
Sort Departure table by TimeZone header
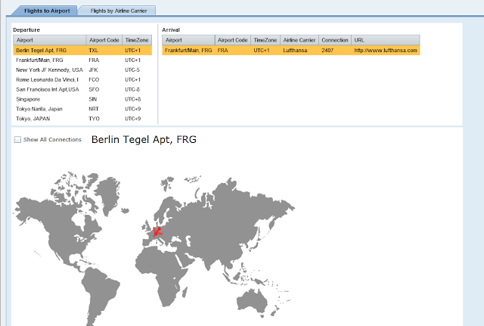(x=137, y=40)
